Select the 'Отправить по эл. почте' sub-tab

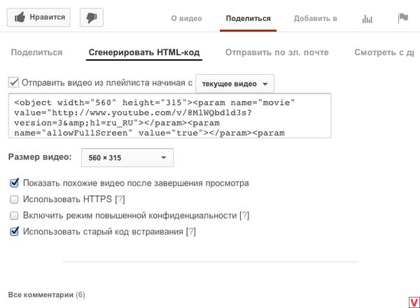click(277, 52)
